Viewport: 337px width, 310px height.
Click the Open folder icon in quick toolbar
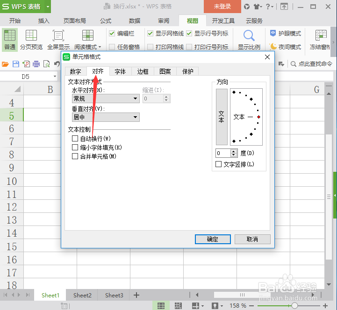(x=5, y=64)
